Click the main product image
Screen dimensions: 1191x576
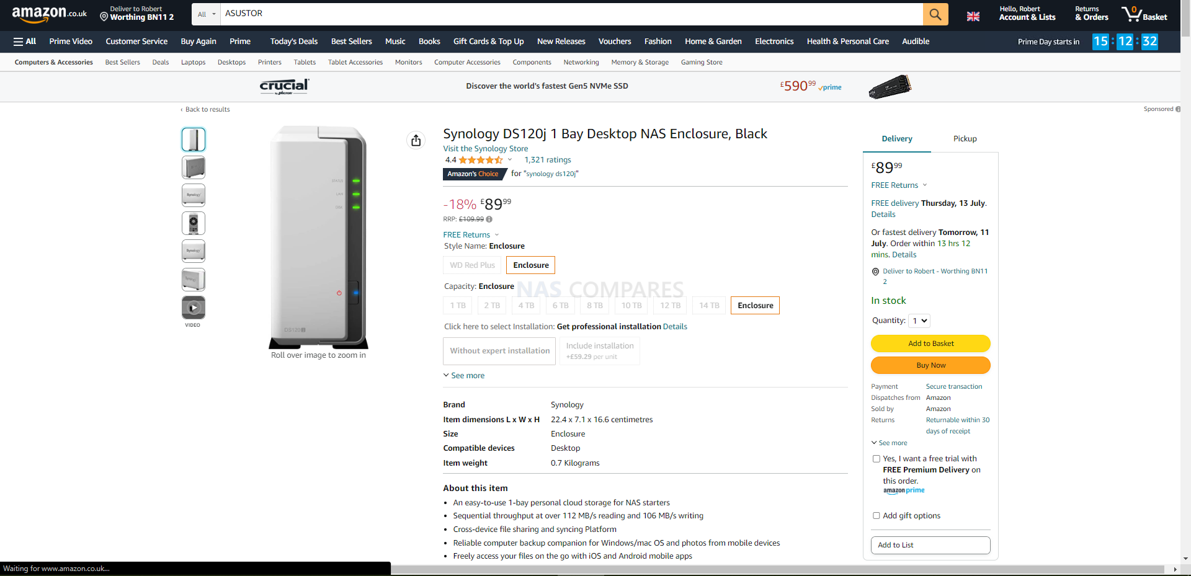[318, 237]
